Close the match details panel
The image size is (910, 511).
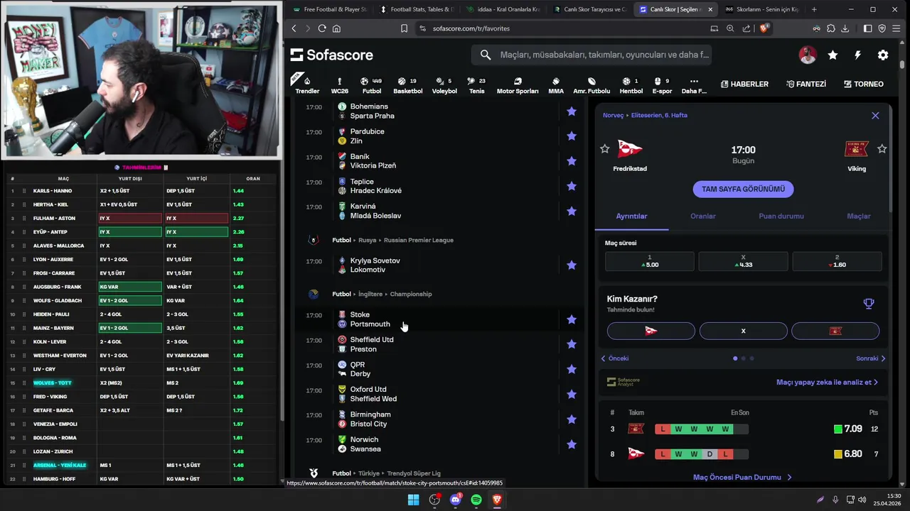coord(875,116)
